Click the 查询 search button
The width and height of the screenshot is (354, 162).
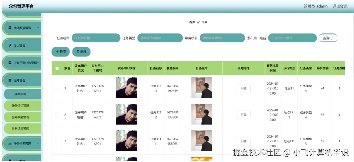point(328,38)
